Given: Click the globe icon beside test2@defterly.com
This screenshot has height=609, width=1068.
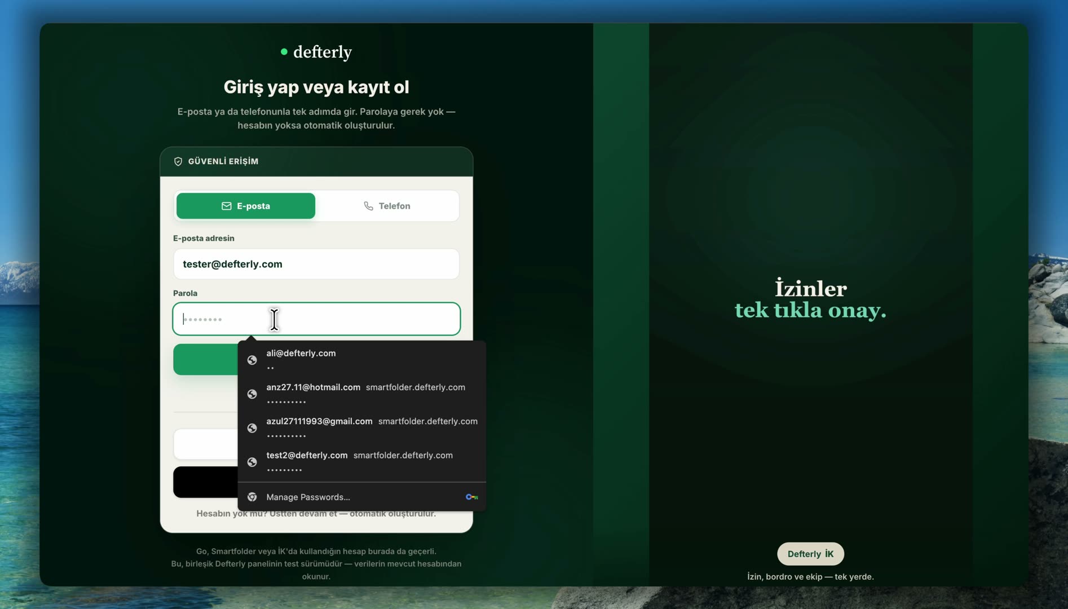Looking at the screenshot, I should point(252,462).
